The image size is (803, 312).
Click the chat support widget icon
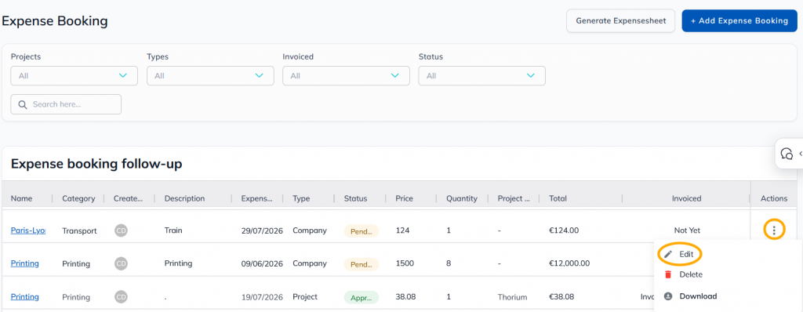[x=786, y=153]
